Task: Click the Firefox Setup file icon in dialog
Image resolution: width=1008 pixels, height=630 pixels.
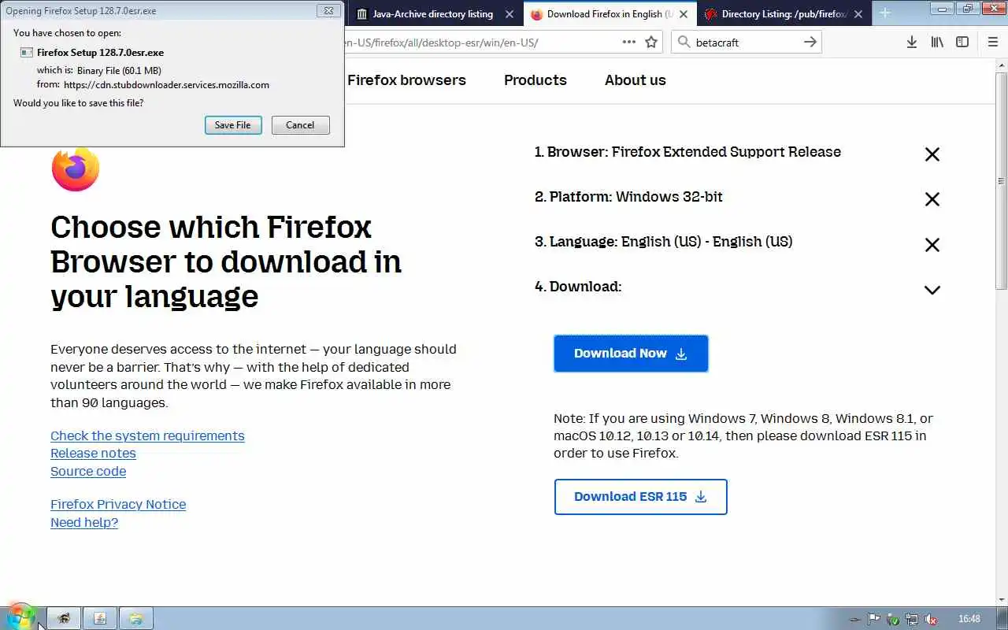Action: (x=27, y=52)
